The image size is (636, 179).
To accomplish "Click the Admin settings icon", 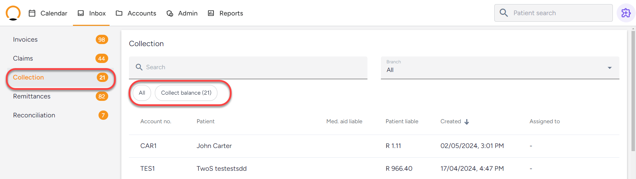I will click(x=170, y=13).
